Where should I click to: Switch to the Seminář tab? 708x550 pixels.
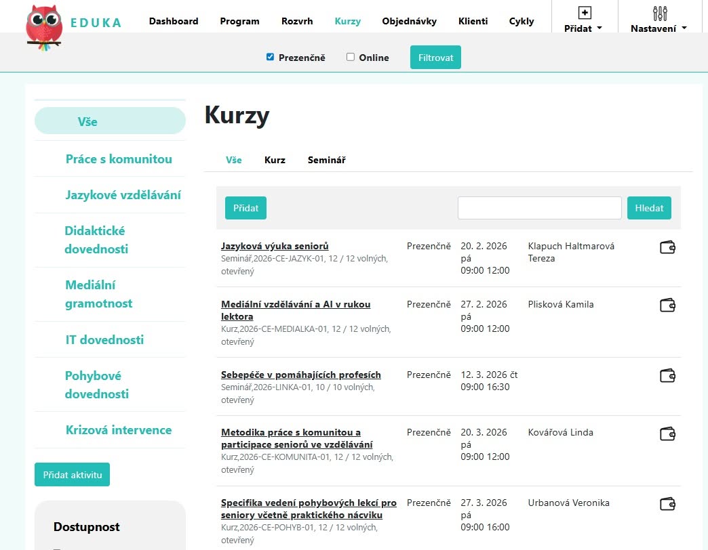[326, 160]
